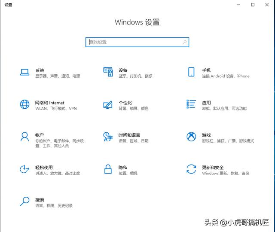This screenshot has height=232, width=275.
Task: Focus the 查找设置 search field
Action: (x=137, y=42)
